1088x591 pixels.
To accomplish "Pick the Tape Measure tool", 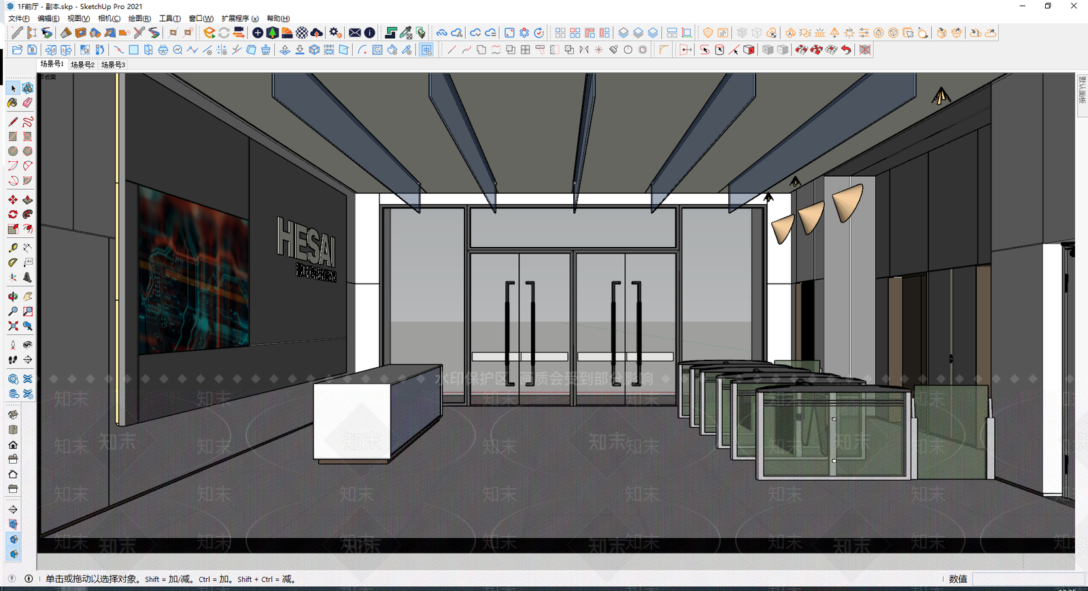I will tap(13, 248).
